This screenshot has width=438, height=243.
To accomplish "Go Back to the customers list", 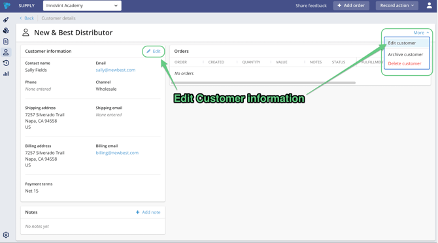I will 27,18.
